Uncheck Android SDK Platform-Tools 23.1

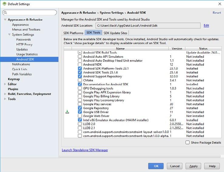click(80, 68)
